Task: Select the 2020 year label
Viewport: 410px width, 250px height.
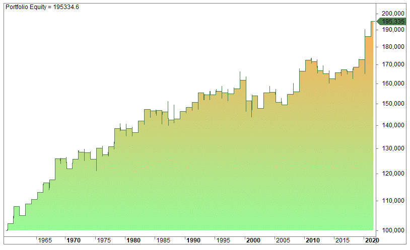Action: 370,240
